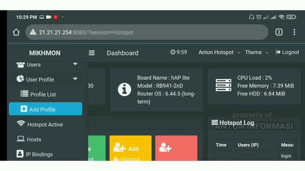305x171 pixels.
Task: Open the Anton Hotspot session dropdown
Action: click(x=219, y=52)
